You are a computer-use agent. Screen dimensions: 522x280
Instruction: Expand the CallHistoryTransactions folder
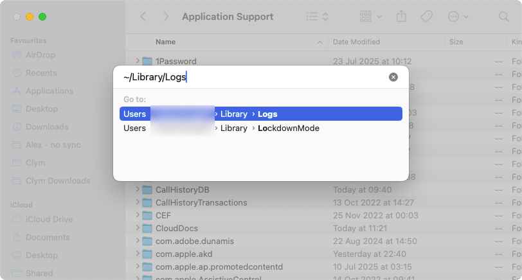pos(138,202)
